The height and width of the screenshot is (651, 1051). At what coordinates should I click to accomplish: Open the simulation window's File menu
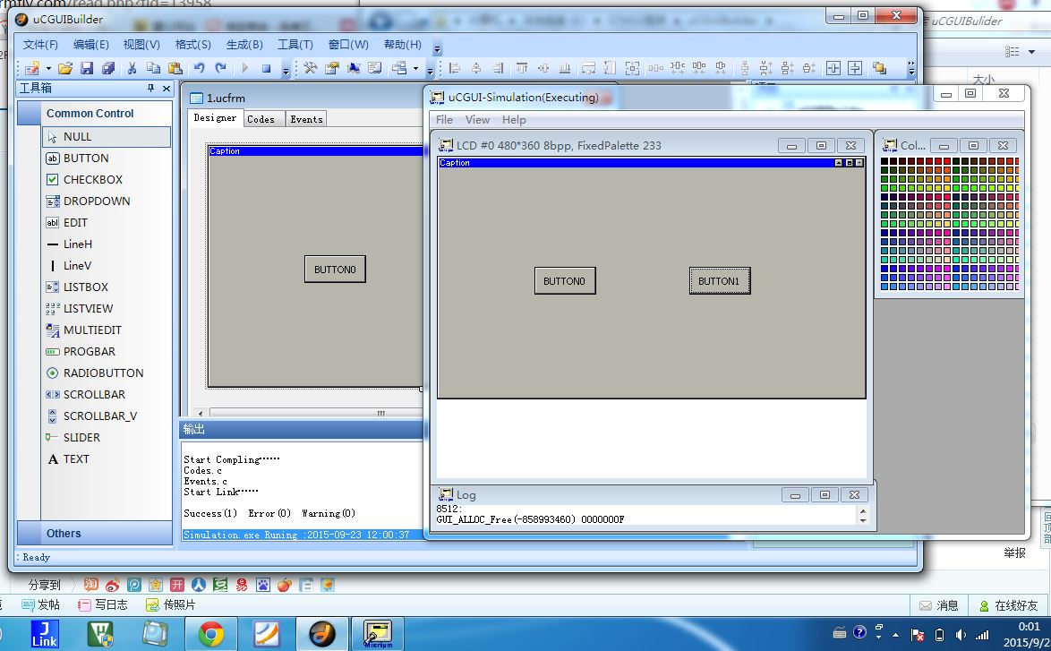point(444,120)
